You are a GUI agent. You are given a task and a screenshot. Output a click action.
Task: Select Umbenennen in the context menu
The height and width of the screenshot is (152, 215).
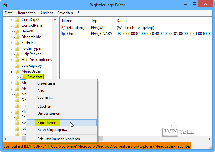pyautogui.click(x=62, y=114)
